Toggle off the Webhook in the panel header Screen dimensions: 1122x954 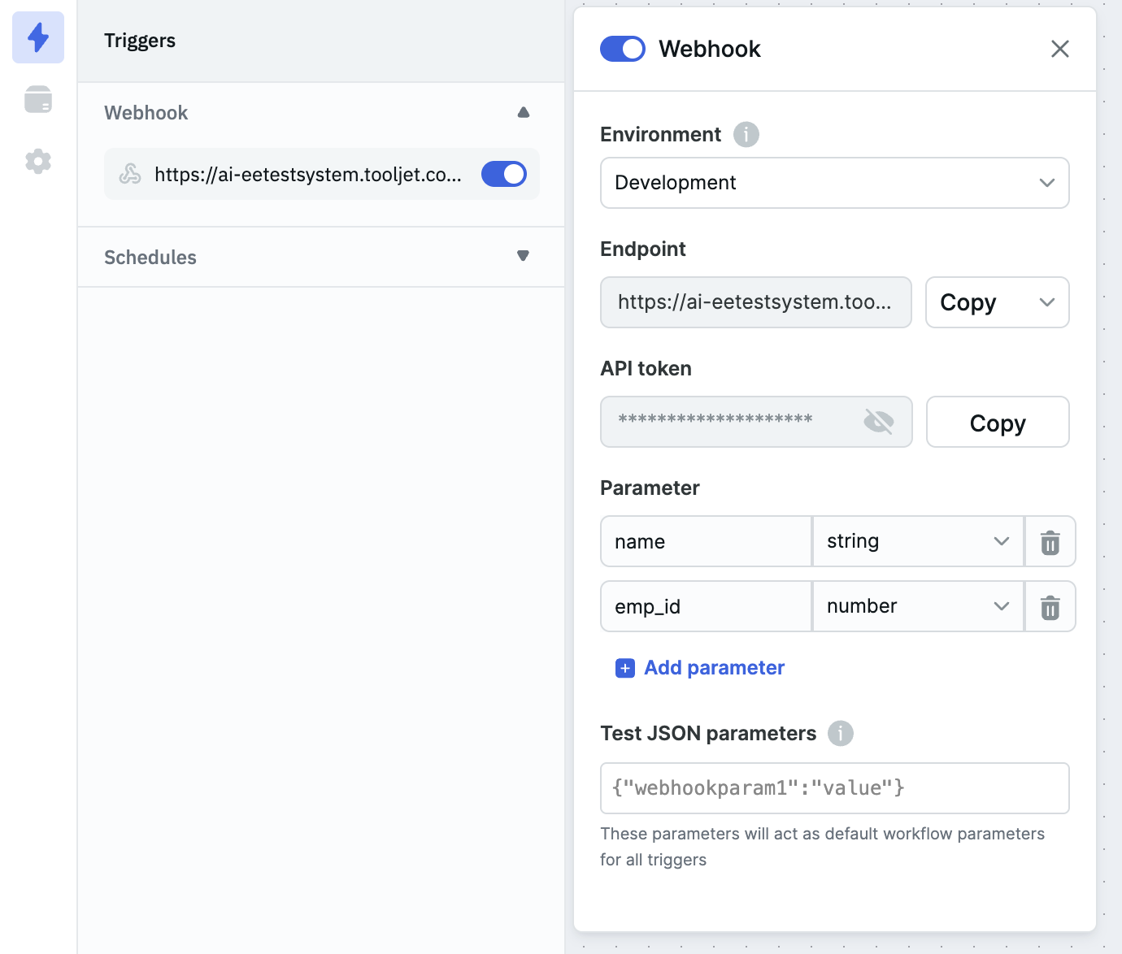tap(622, 49)
